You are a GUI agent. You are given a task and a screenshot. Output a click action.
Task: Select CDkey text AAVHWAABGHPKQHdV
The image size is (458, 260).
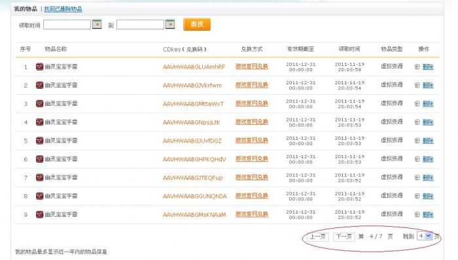click(x=194, y=159)
